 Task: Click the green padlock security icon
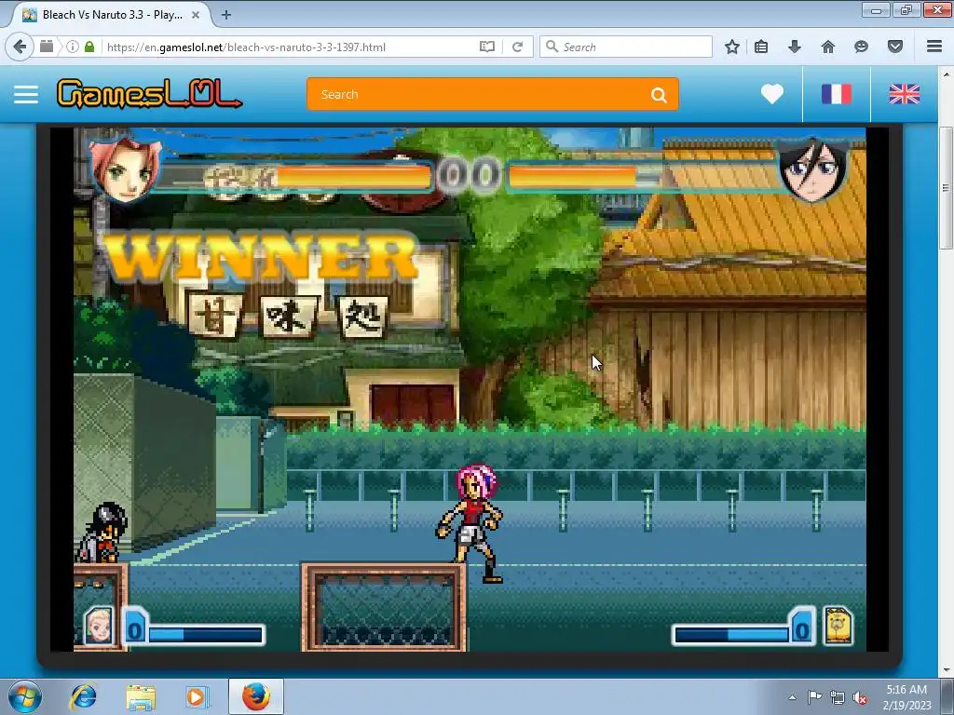89,47
